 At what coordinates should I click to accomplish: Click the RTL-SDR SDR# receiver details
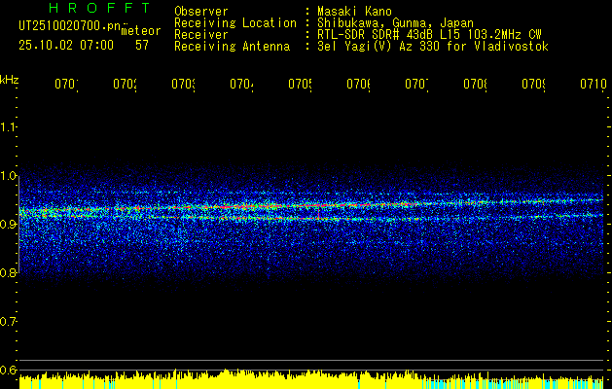(429, 35)
